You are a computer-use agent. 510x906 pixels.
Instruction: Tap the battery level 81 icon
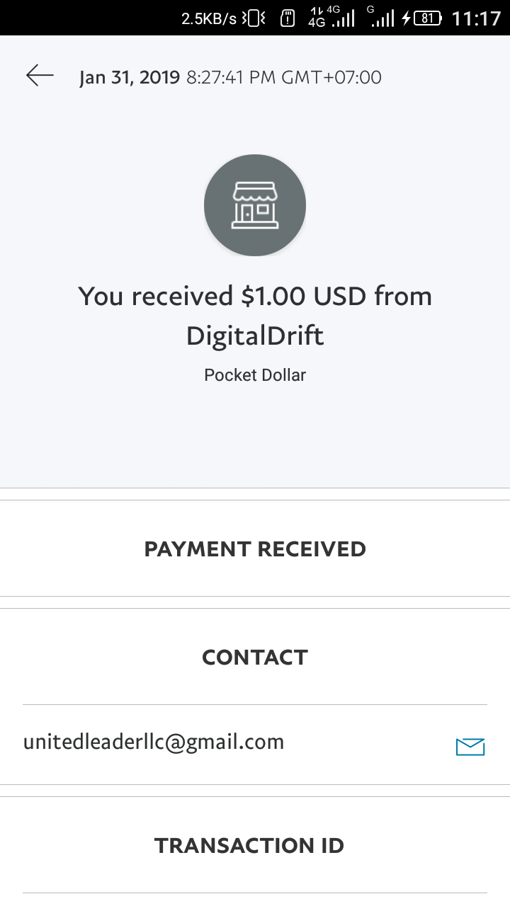click(x=427, y=18)
